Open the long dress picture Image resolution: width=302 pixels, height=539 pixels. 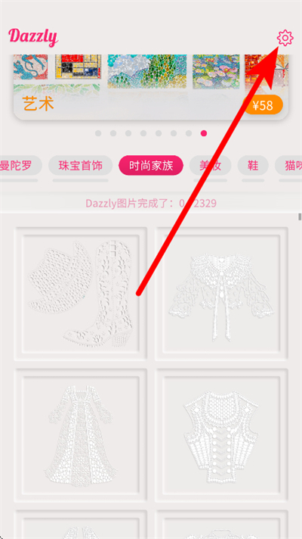click(81, 435)
